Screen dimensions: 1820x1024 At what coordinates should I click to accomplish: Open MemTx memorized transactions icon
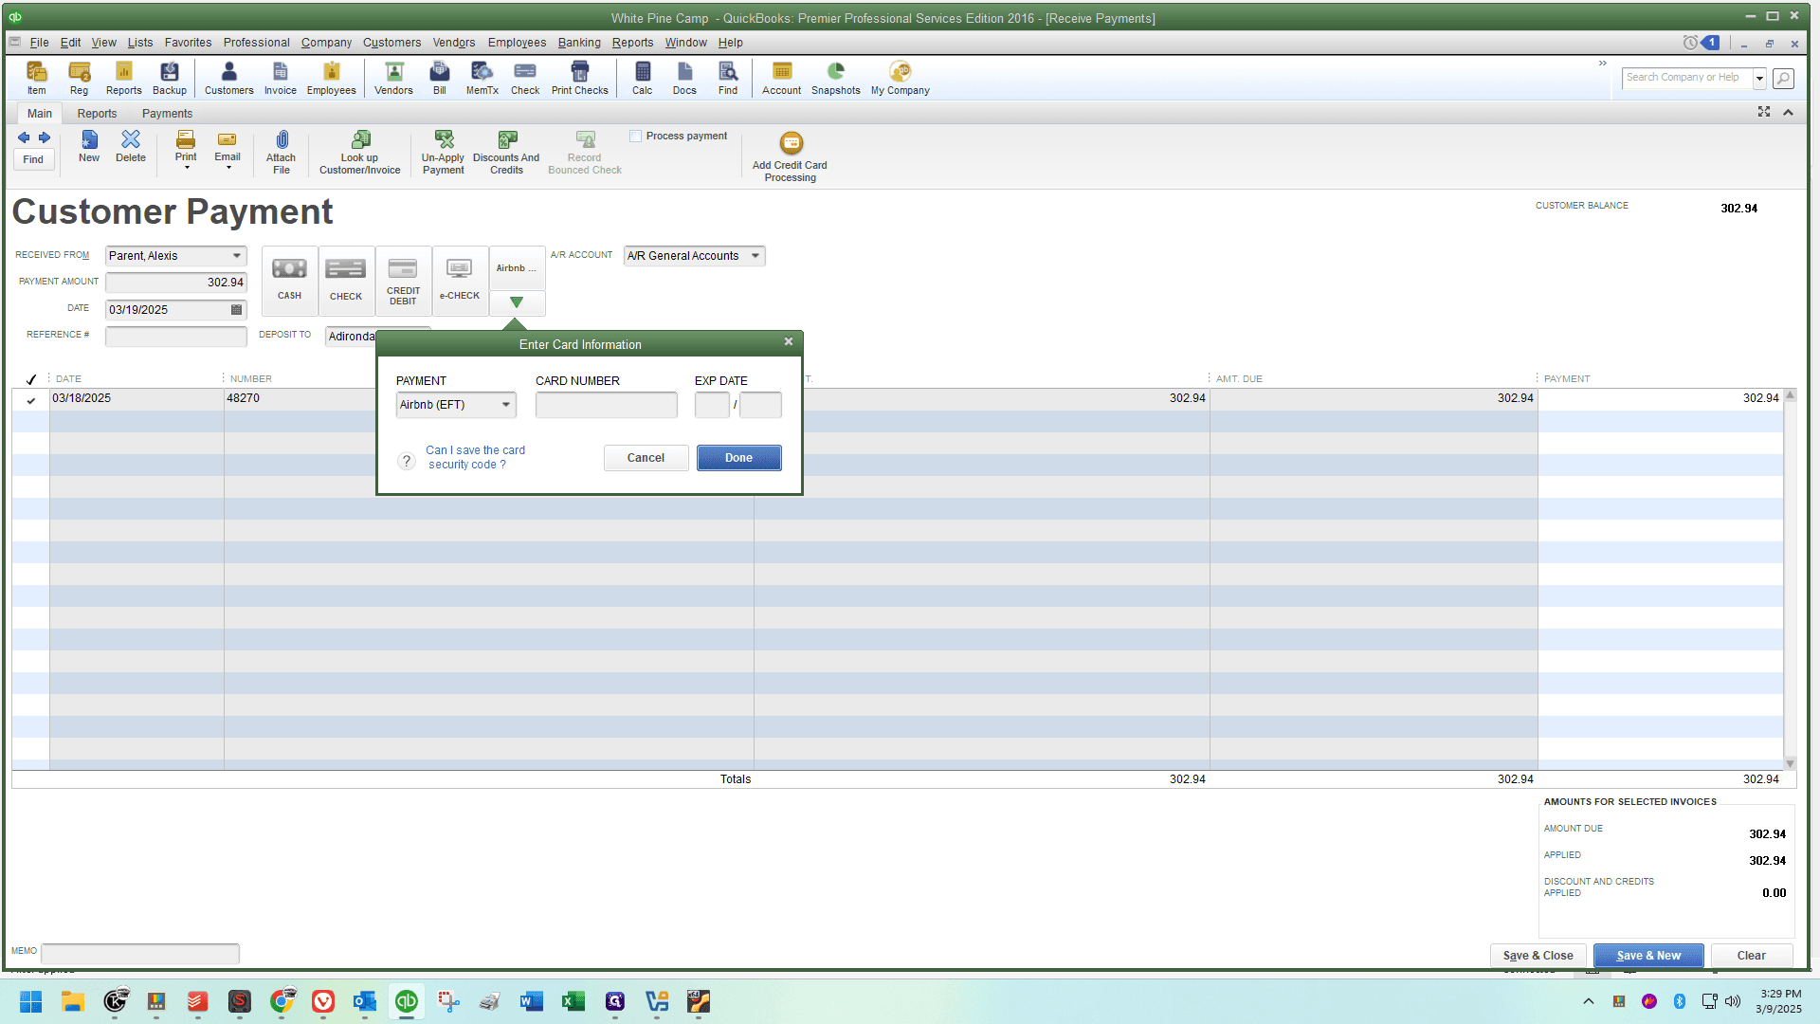[482, 78]
